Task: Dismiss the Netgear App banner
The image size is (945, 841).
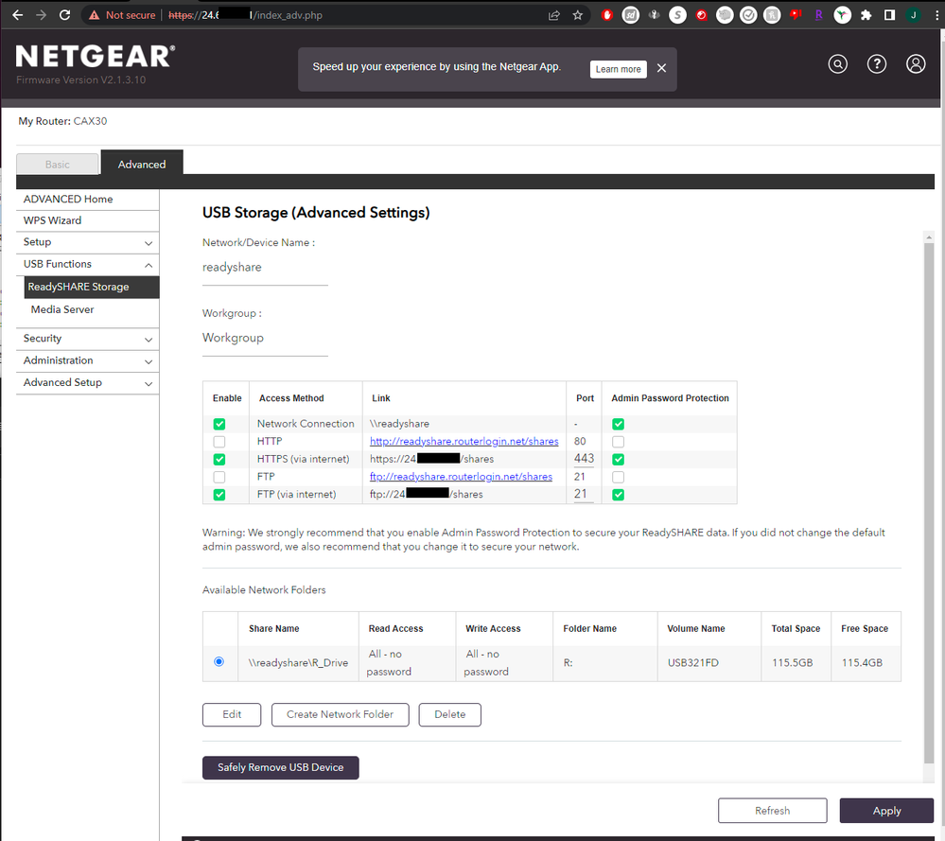Action: 661,69
